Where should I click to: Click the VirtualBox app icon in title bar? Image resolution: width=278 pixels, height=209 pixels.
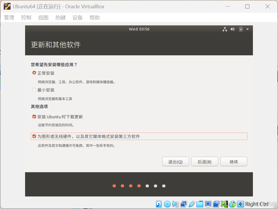pos(7,6)
